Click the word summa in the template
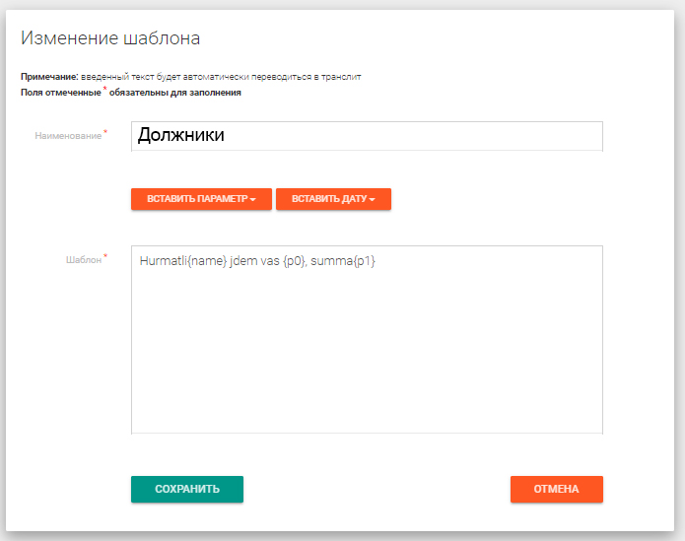Screen dimensions: 685x541 click(329, 261)
